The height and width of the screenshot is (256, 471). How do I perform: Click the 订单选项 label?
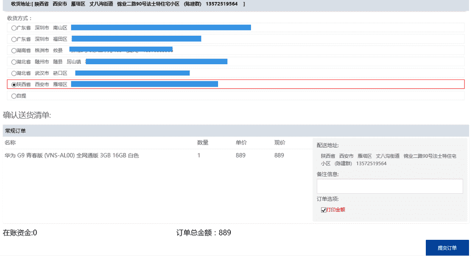tap(328, 199)
